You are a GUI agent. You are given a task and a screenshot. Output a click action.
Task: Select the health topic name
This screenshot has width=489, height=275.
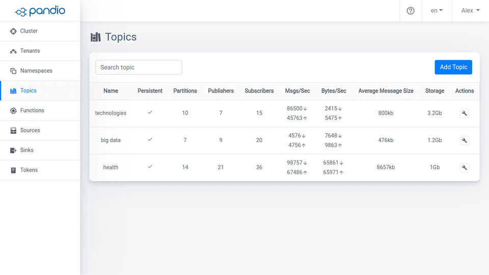111,168
